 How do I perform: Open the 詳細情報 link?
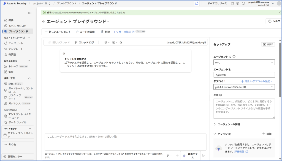tap(241, 152)
